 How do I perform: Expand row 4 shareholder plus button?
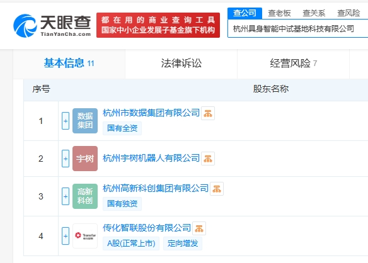coord(66,236)
